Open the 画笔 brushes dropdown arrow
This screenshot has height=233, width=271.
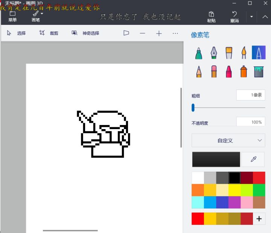[42, 14]
